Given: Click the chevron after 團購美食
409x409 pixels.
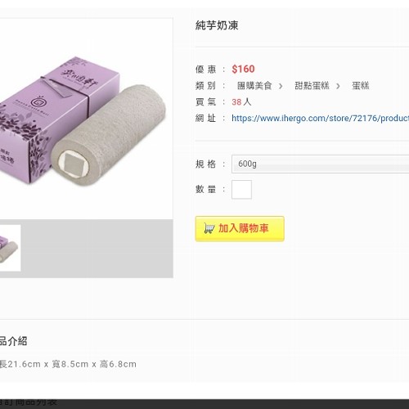Looking at the screenshot, I should click(281, 86).
